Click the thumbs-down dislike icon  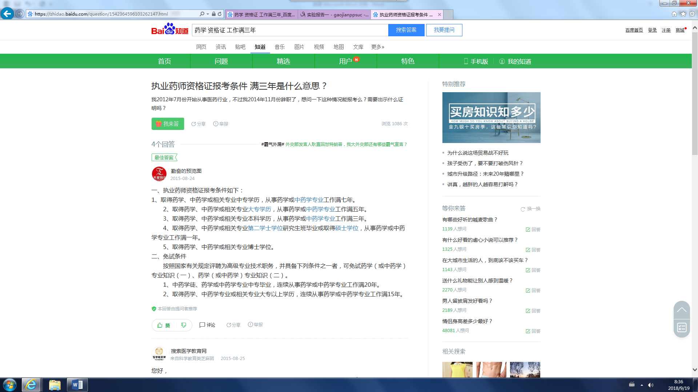tap(184, 325)
